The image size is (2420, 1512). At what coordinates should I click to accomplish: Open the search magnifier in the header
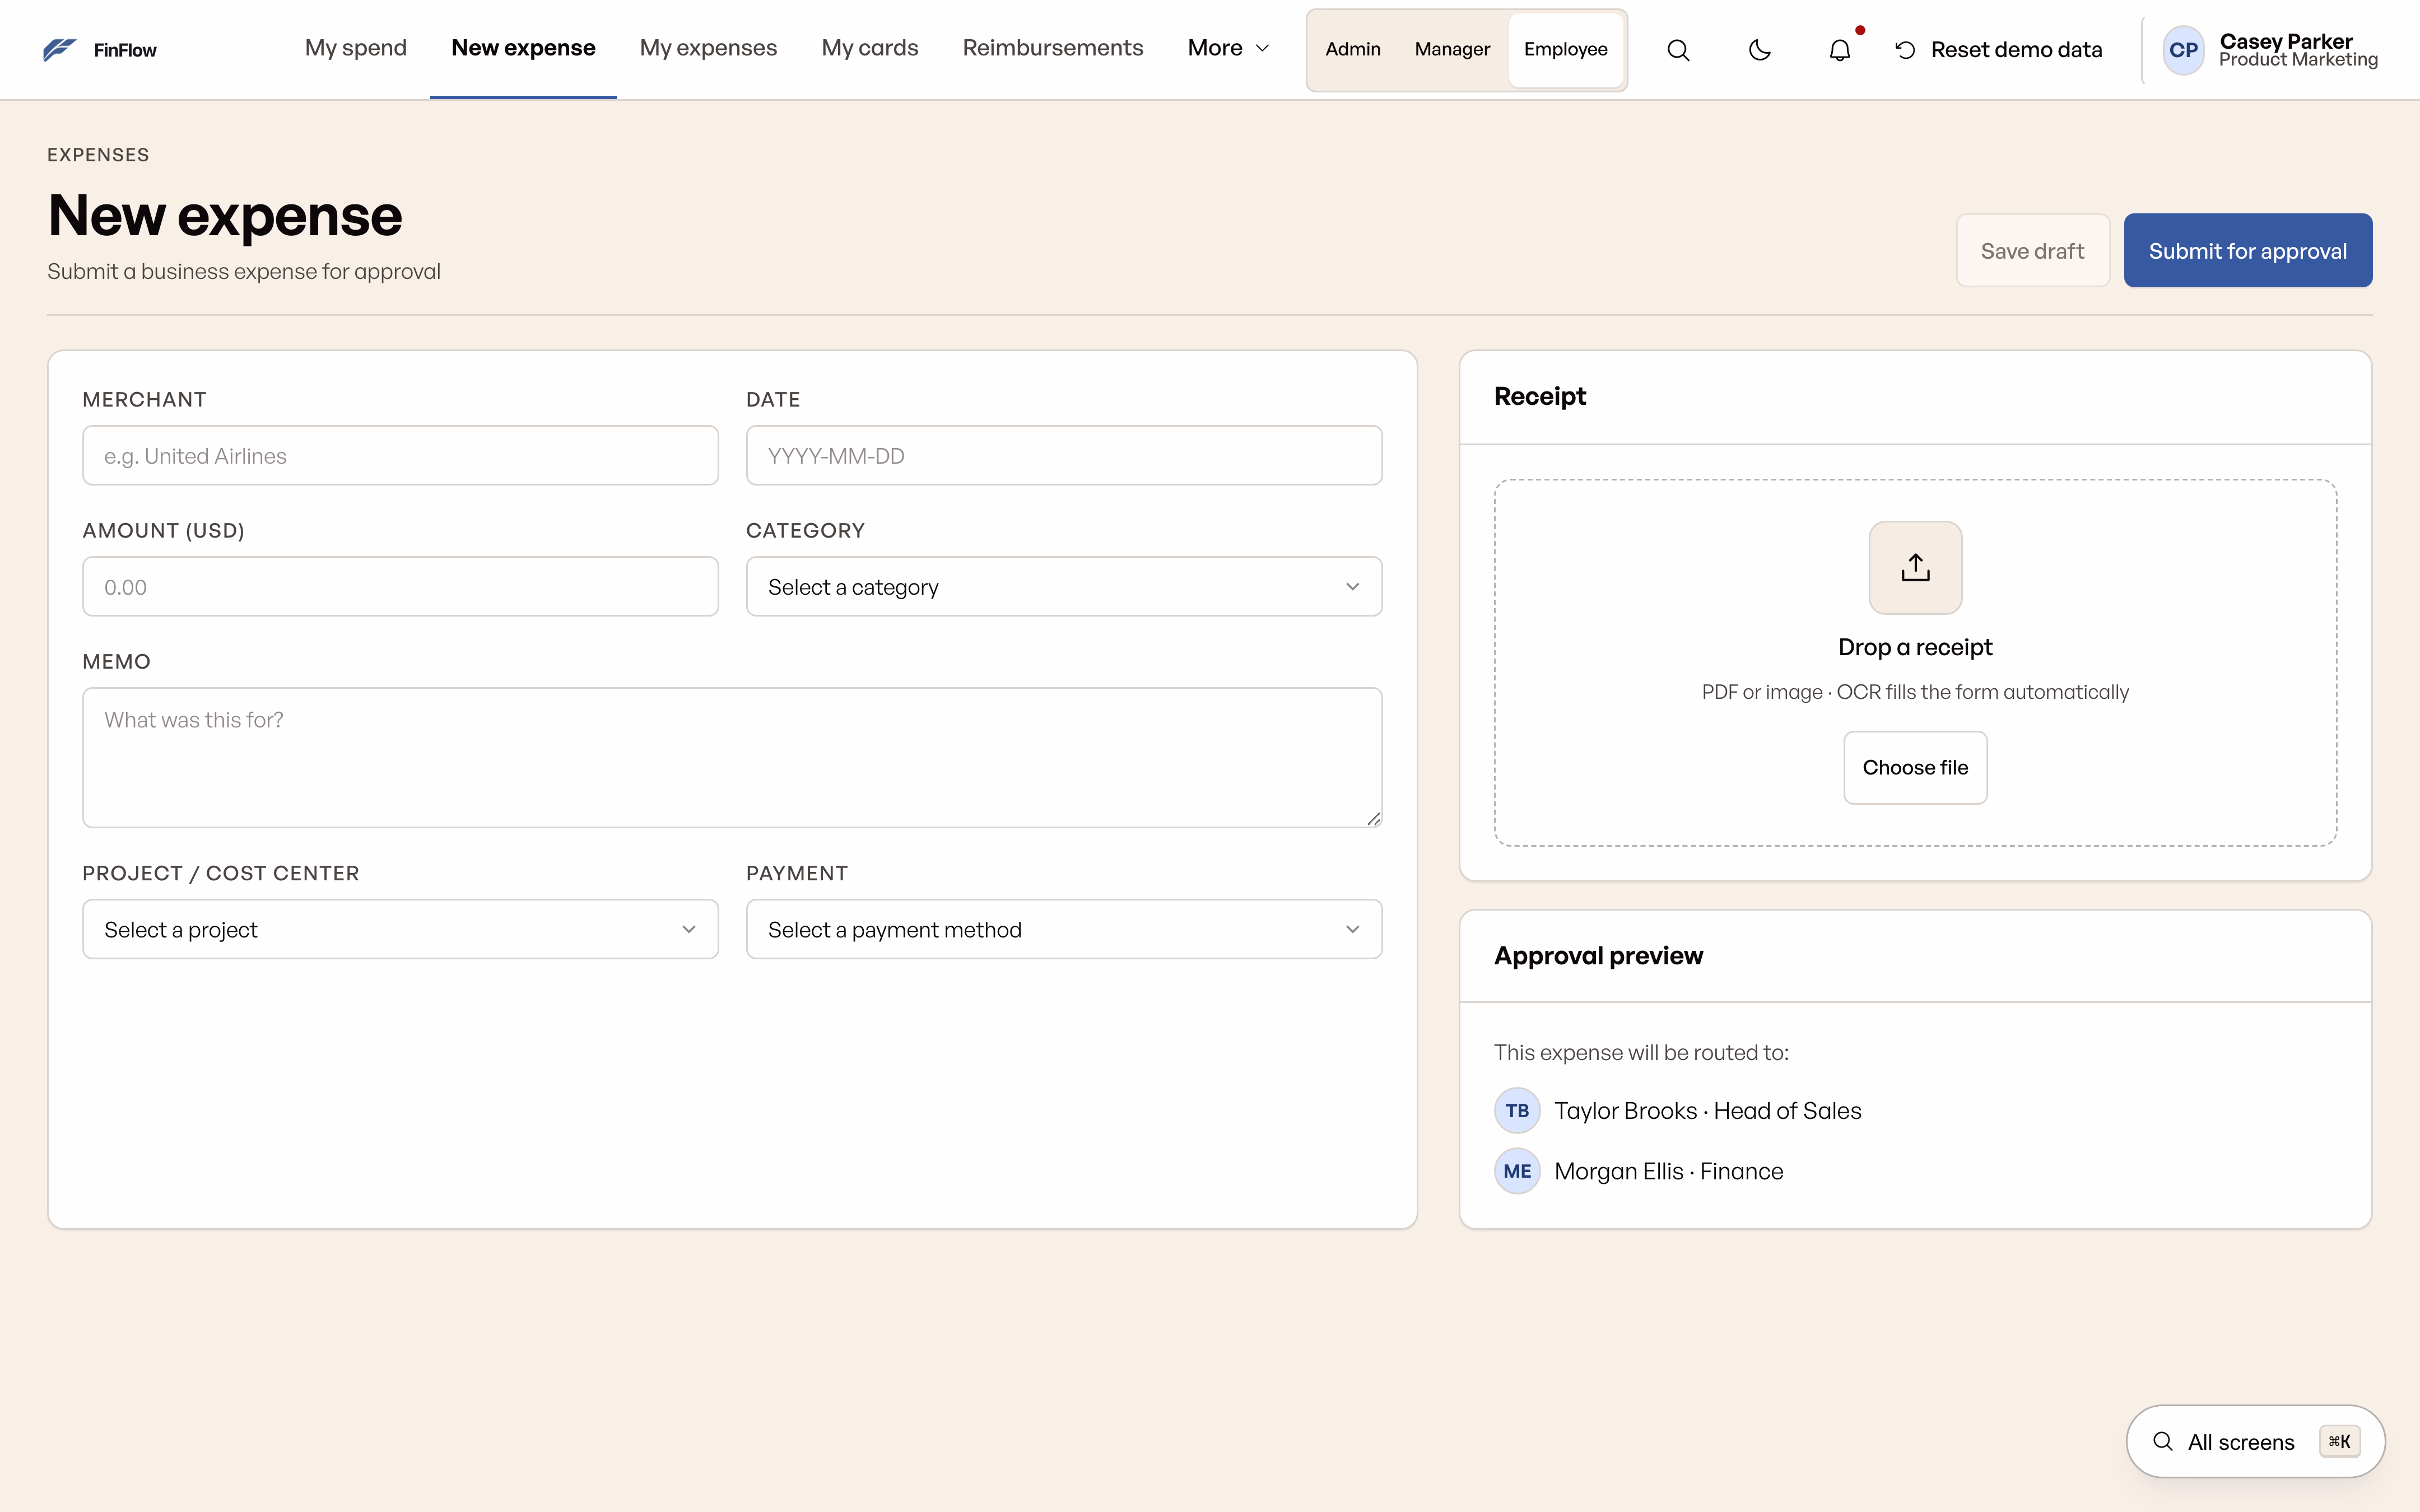1678,50
